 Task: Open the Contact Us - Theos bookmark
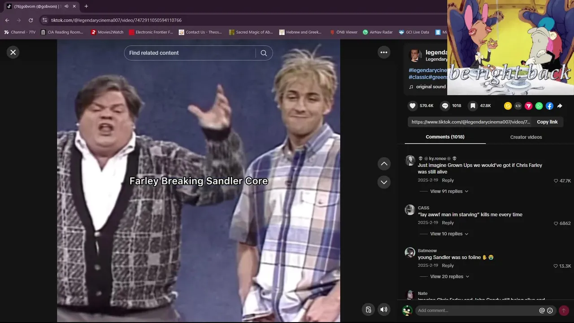(x=200, y=32)
